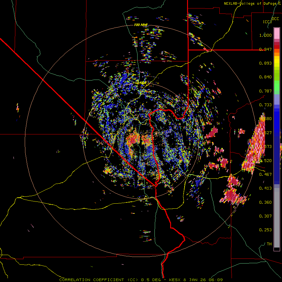This screenshot has height=282, width=282.
Task: Click the 50 NMI range ring label
Action: [141, 83]
